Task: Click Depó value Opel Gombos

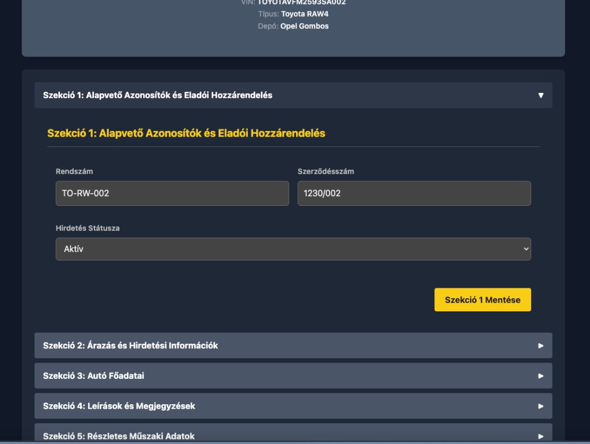Action: [304, 26]
